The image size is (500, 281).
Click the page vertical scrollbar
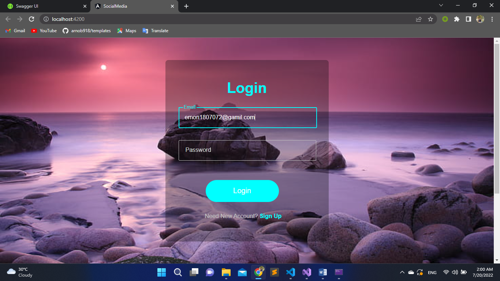tap(497, 119)
